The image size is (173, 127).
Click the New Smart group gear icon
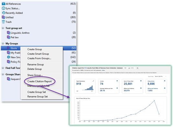pos(8,57)
